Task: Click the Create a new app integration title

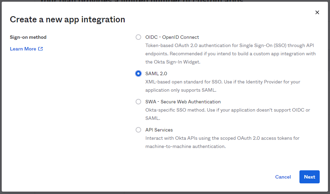Action: point(67,20)
